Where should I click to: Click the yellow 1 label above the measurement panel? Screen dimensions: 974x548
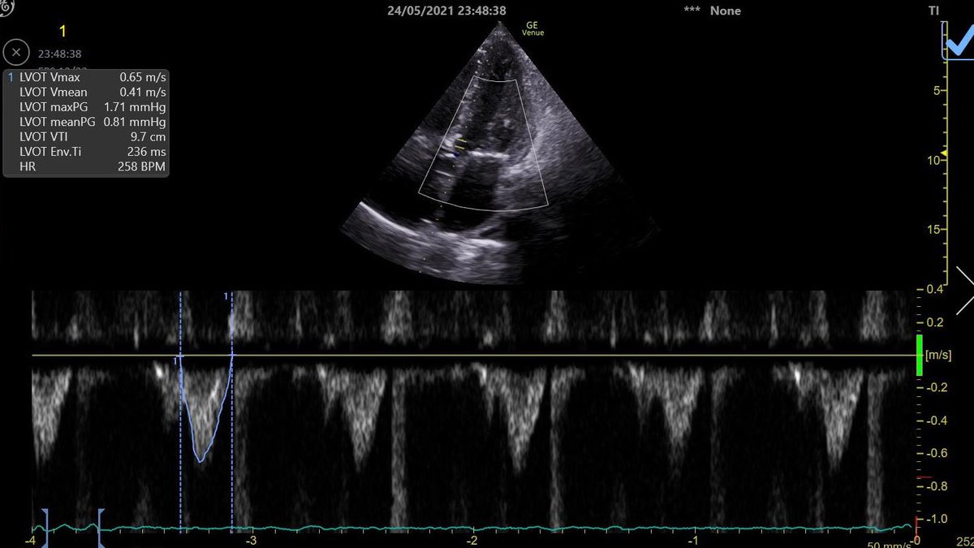[x=62, y=32]
